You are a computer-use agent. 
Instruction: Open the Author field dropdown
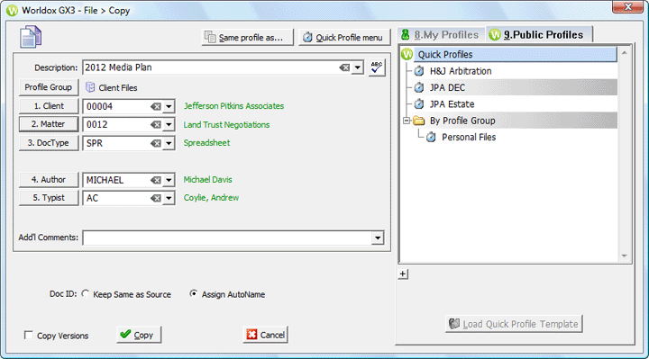[x=169, y=180]
